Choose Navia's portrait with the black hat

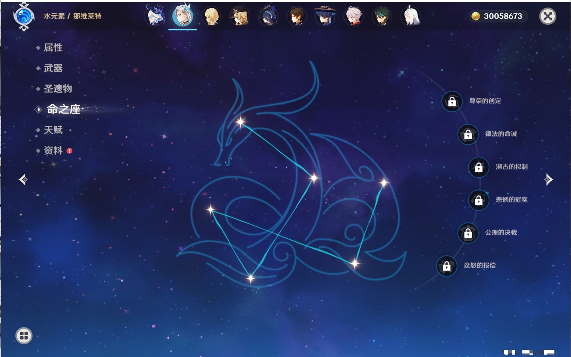point(240,17)
